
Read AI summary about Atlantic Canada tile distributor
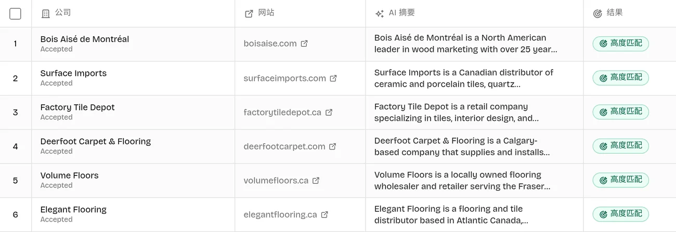451,214
